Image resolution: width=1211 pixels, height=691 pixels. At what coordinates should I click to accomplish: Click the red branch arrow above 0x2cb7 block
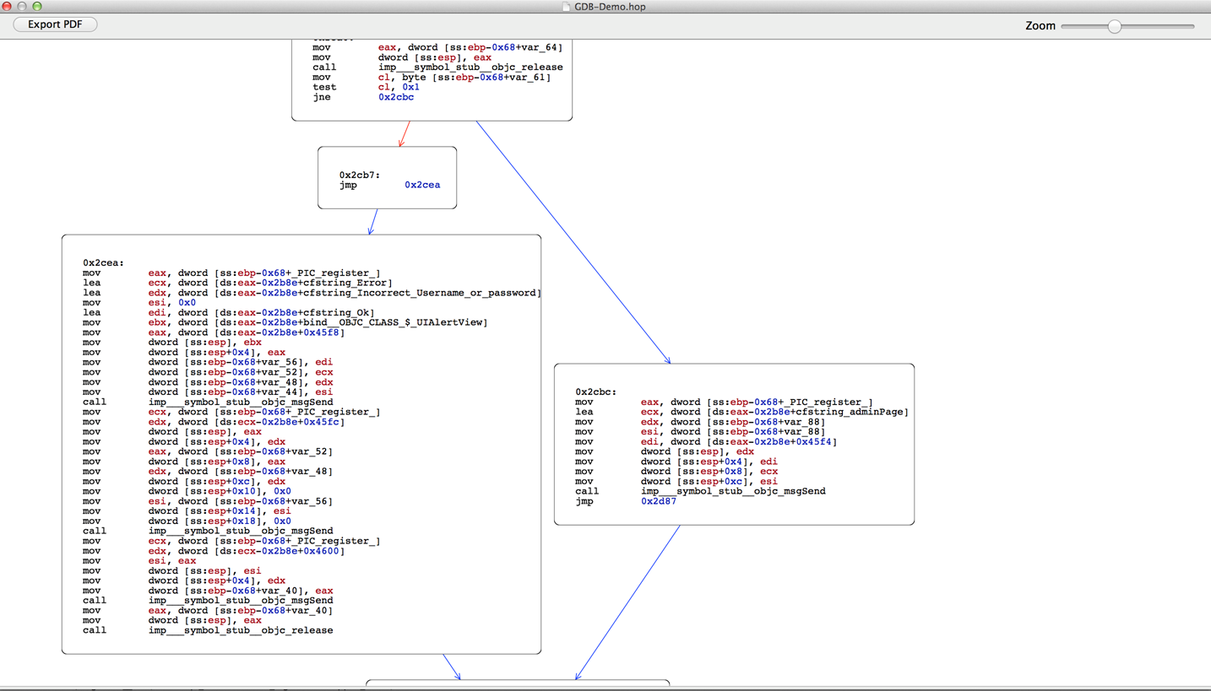point(405,135)
